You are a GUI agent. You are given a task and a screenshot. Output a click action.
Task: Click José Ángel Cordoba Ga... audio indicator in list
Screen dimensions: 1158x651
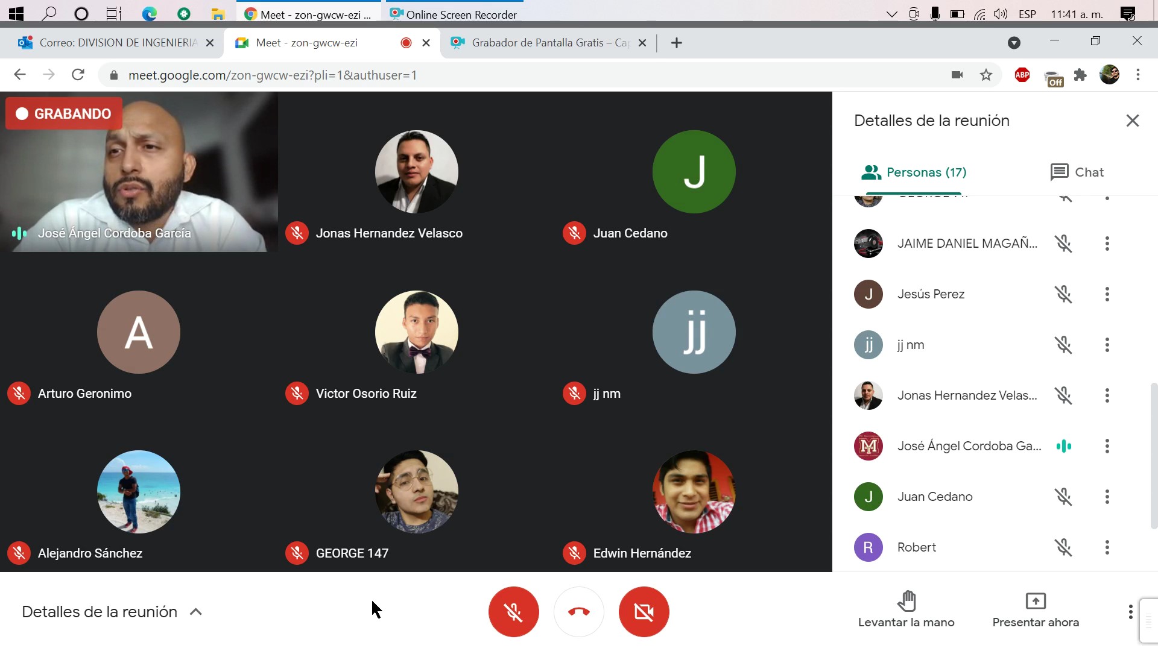(1063, 446)
